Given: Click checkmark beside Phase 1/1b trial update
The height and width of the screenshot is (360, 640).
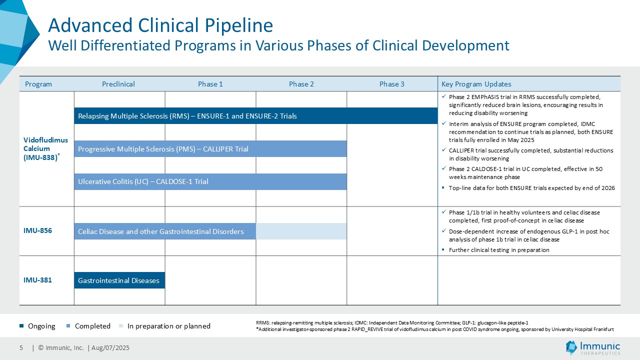Looking at the screenshot, I should point(444,212).
